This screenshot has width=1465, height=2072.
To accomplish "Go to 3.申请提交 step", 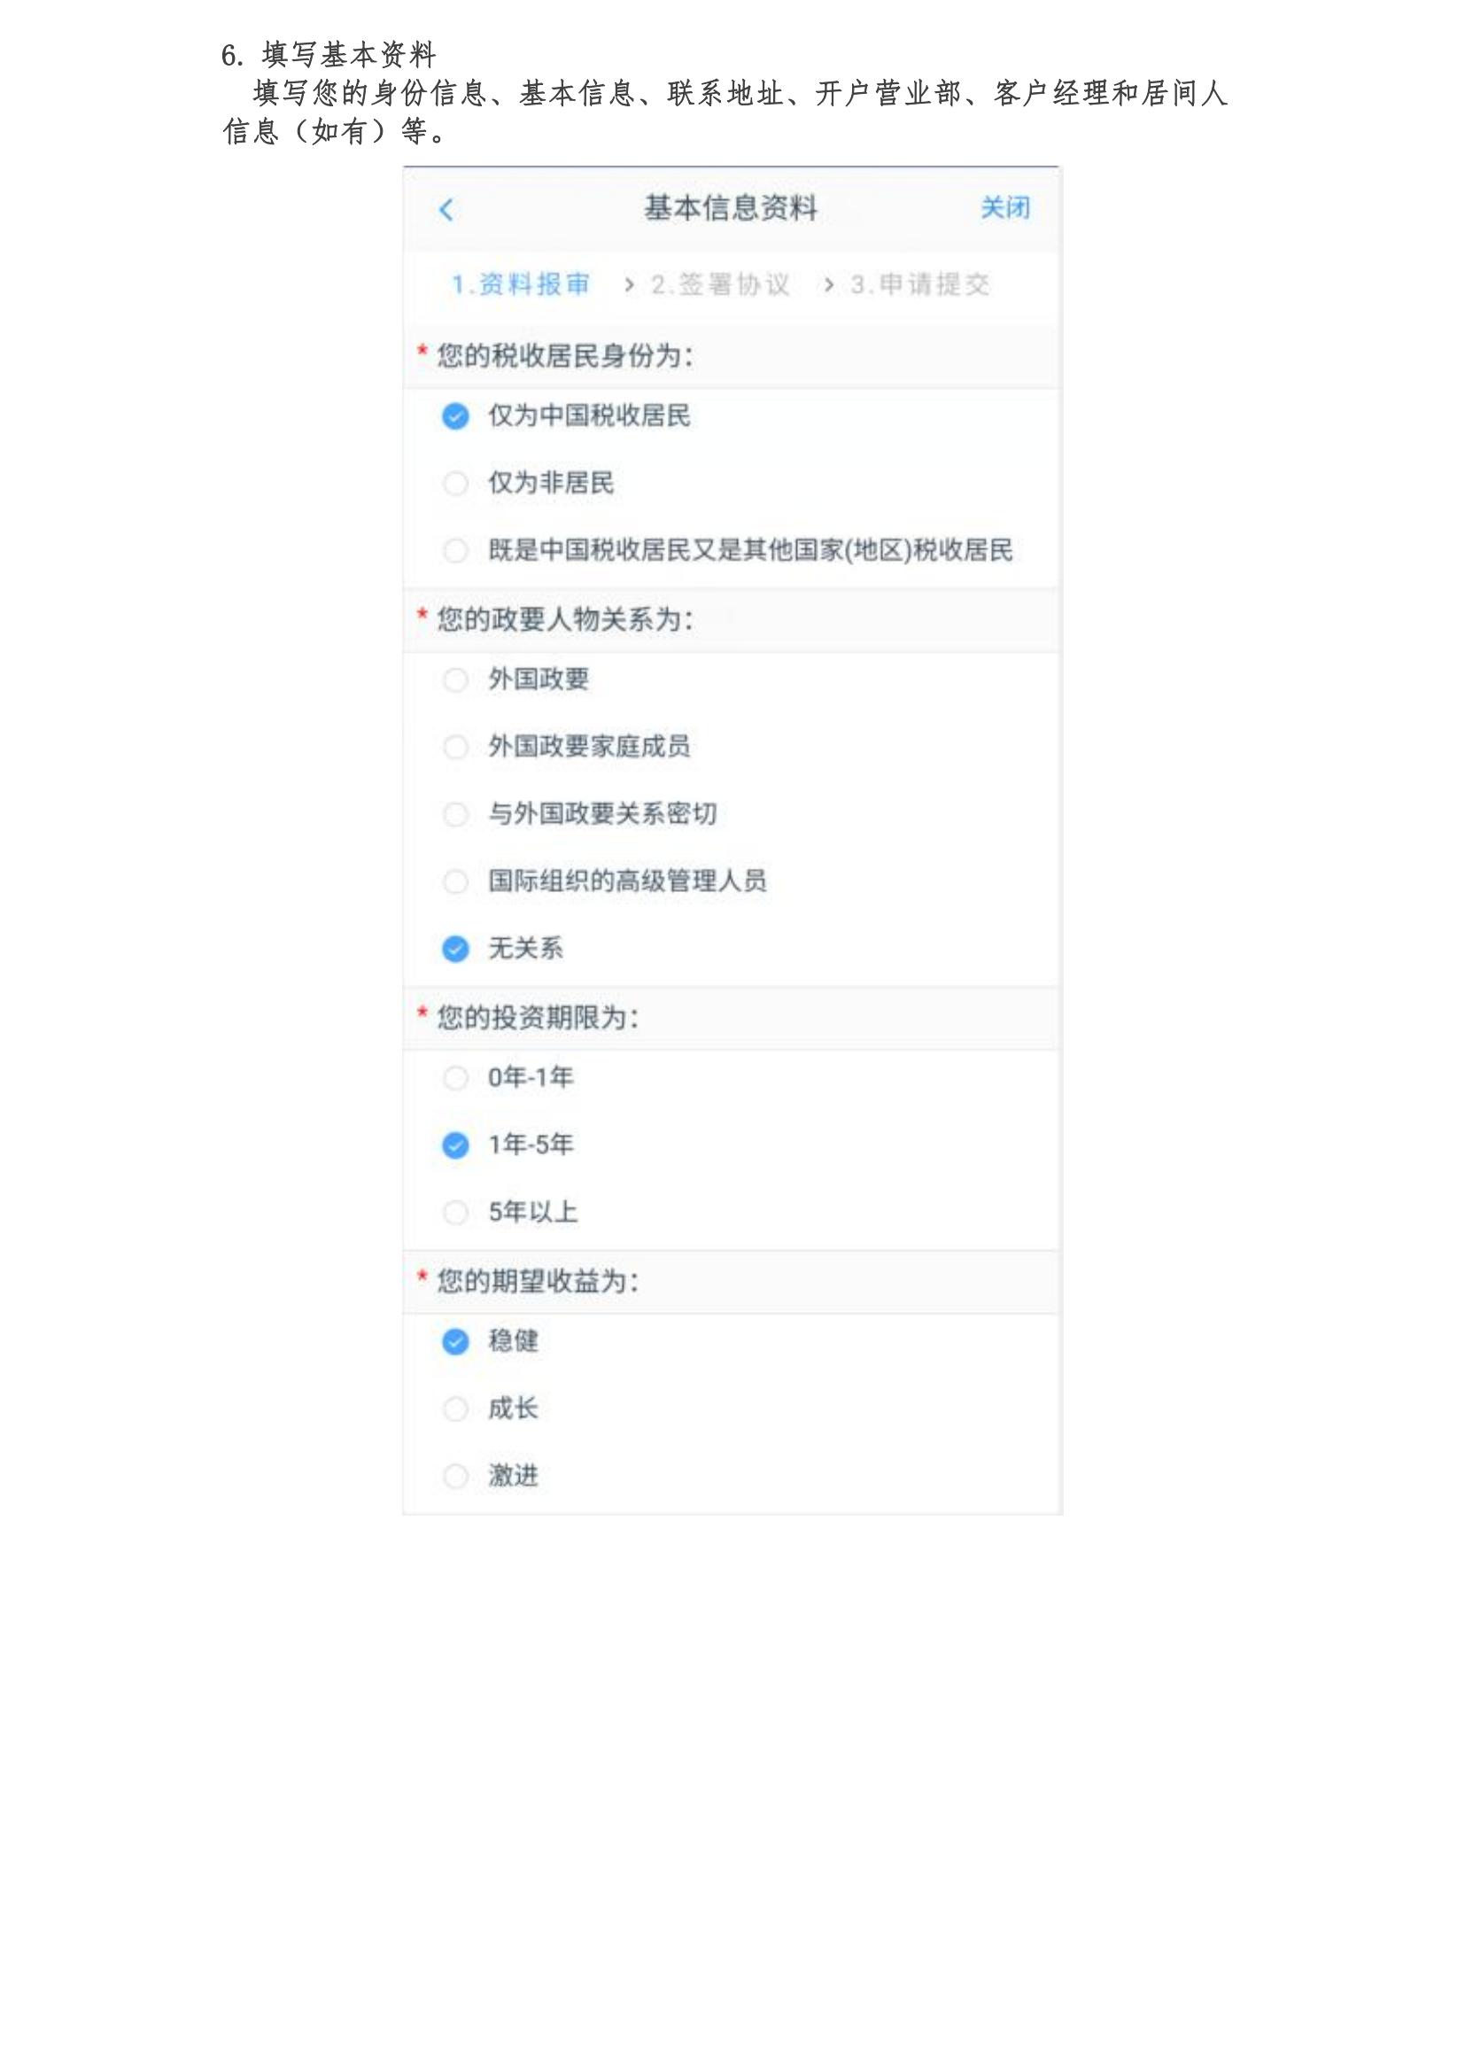I will click(919, 285).
